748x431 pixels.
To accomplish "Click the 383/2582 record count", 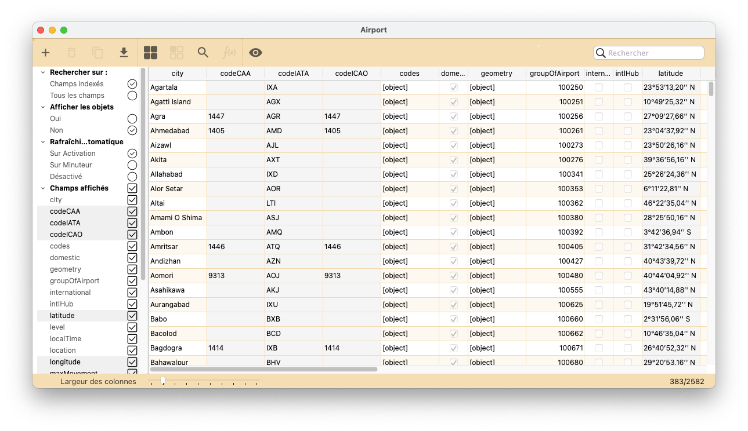I will tap(687, 381).
